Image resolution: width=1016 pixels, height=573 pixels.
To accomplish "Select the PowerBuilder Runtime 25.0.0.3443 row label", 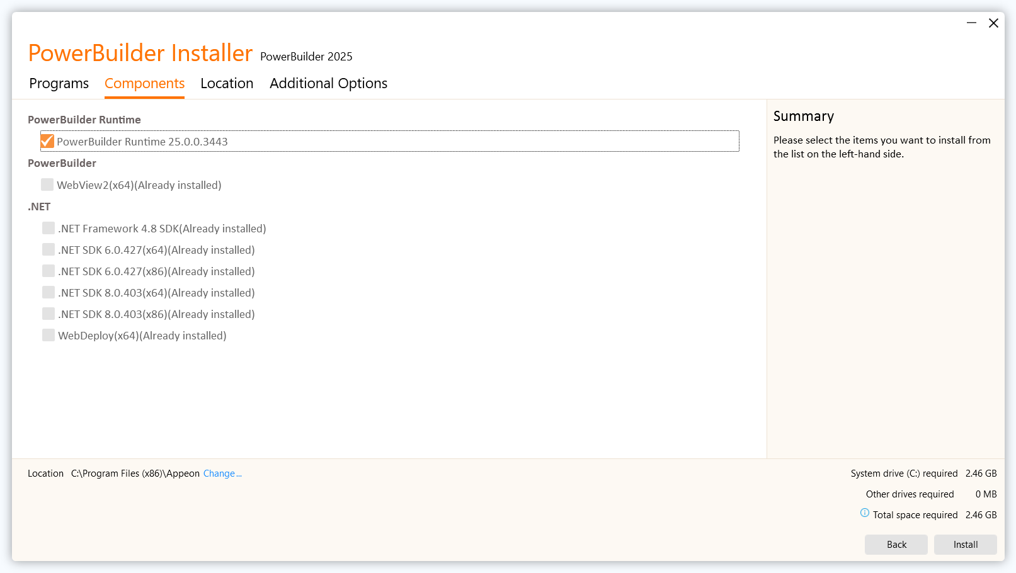I will click(x=142, y=142).
